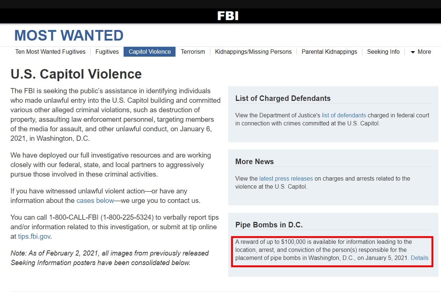Image resolution: width=441 pixels, height=295 pixels.
Task: Click the More menu arrow icon
Action: click(x=413, y=52)
